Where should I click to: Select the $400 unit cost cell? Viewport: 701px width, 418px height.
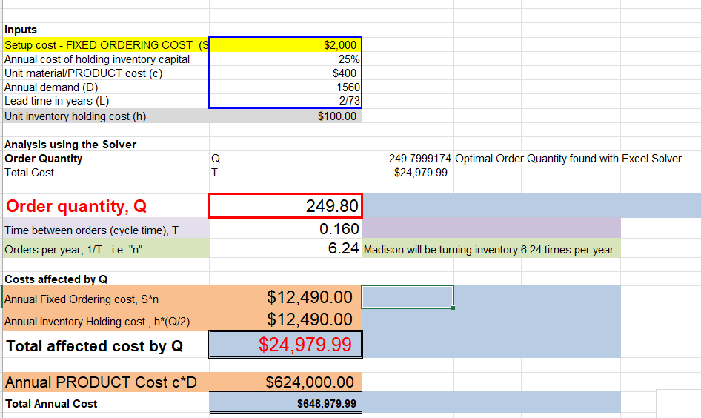(x=285, y=73)
